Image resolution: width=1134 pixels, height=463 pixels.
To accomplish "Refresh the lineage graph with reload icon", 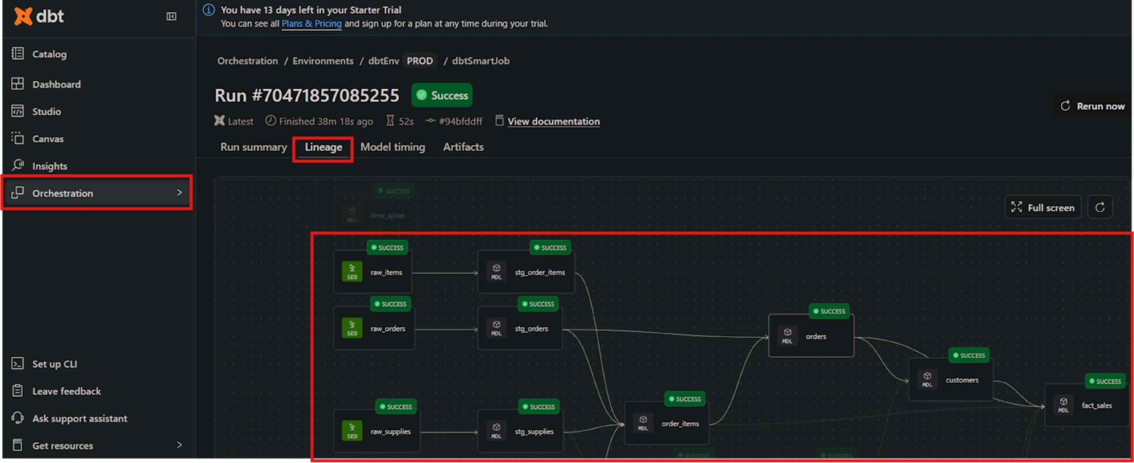I will (1100, 207).
